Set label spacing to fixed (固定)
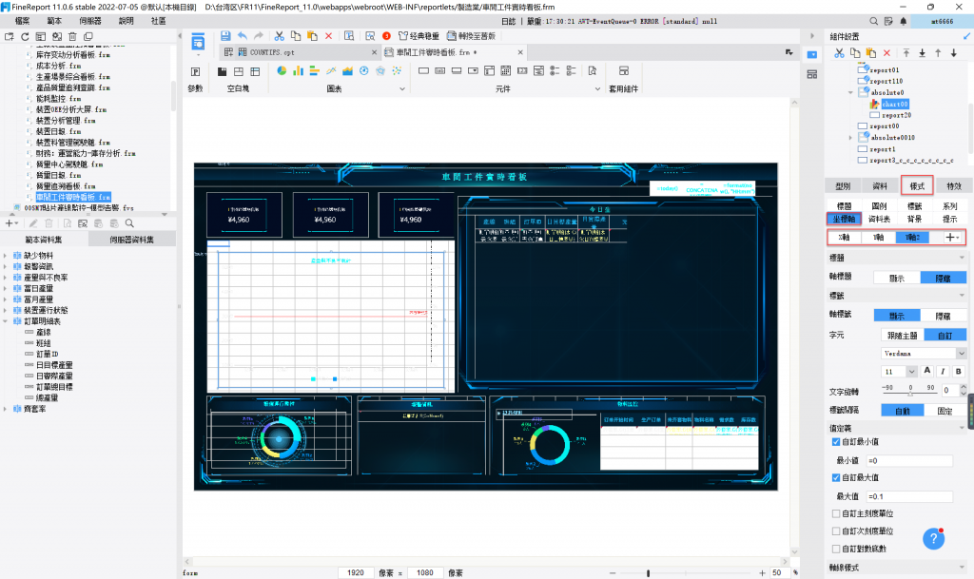 [x=945, y=411]
